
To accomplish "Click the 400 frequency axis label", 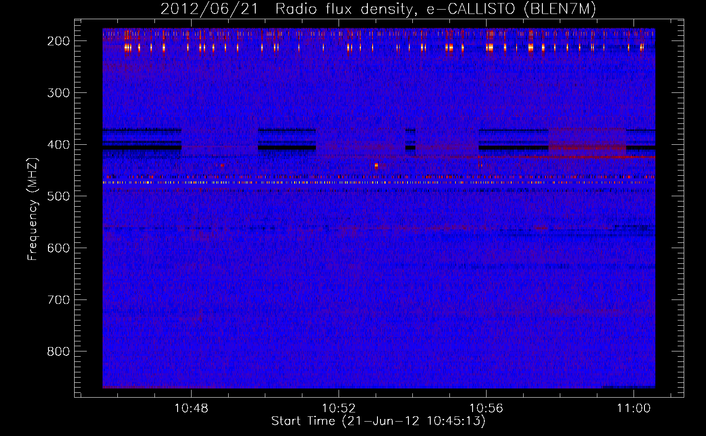I will click(x=58, y=145).
